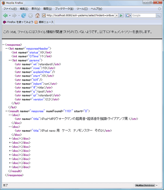Screen dimensions: 164x190
Task: Click the 完了 status bar text
Action: click(5, 185)
